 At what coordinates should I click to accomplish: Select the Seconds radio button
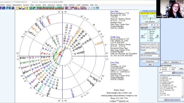(148, 31)
